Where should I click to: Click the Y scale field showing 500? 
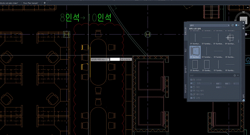tap(227, 84)
